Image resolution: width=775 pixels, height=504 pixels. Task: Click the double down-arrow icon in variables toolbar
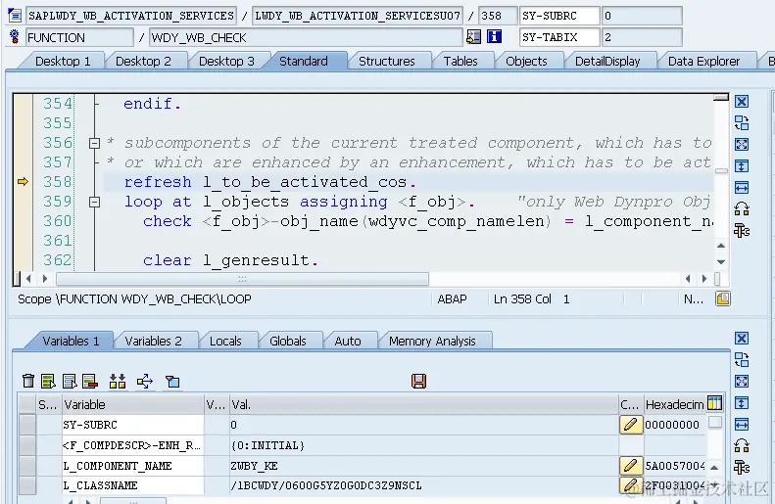118,381
